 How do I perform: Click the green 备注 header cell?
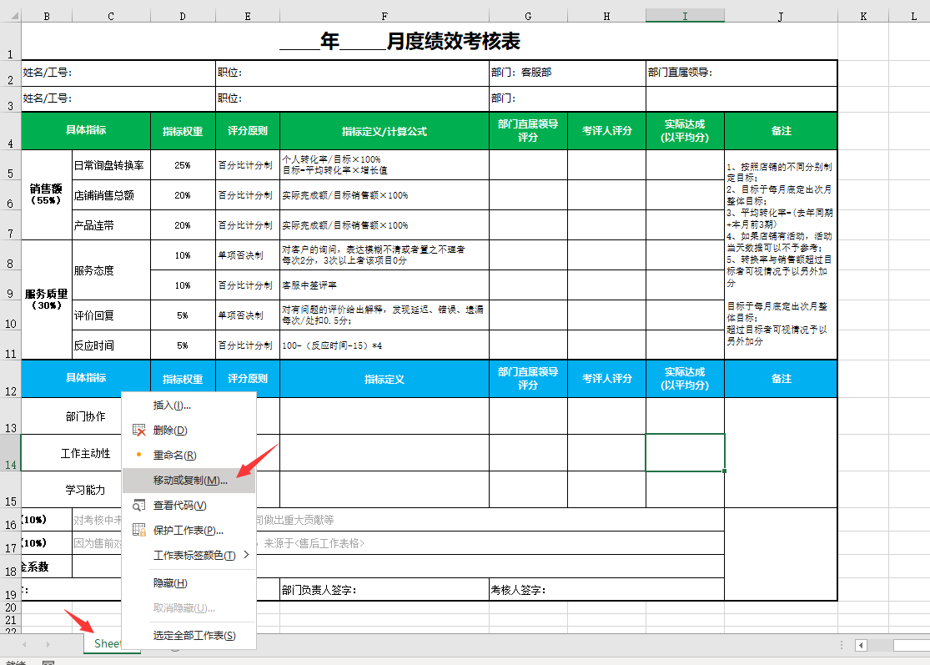(x=782, y=131)
